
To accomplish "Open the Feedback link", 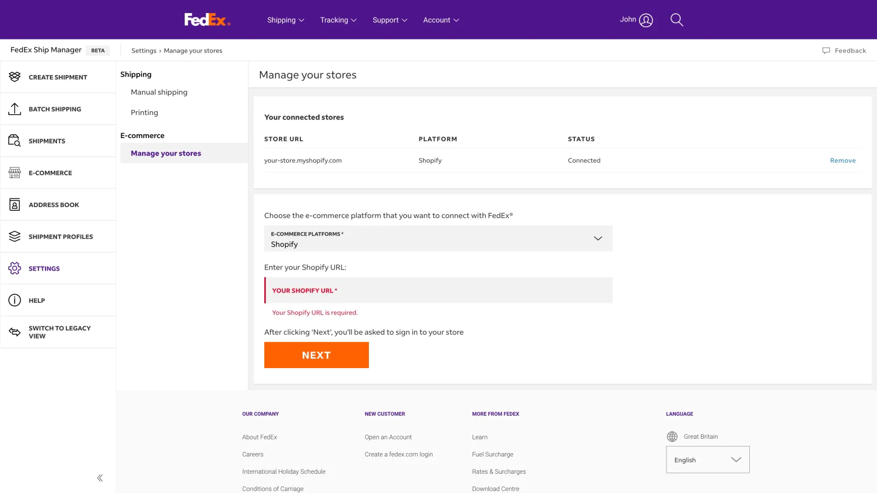I will [x=844, y=50].
